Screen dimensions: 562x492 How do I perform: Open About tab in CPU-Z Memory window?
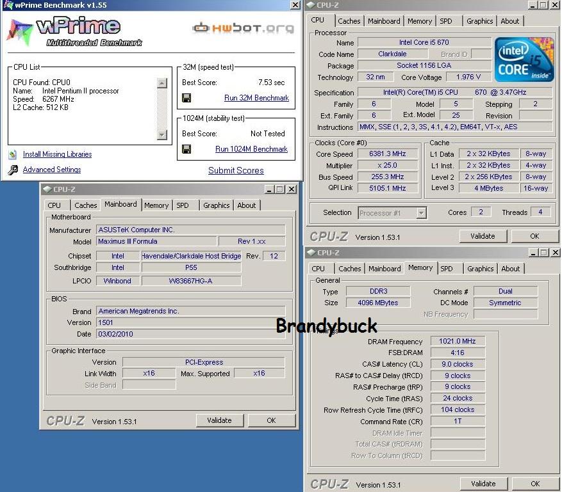pos(510,269)
